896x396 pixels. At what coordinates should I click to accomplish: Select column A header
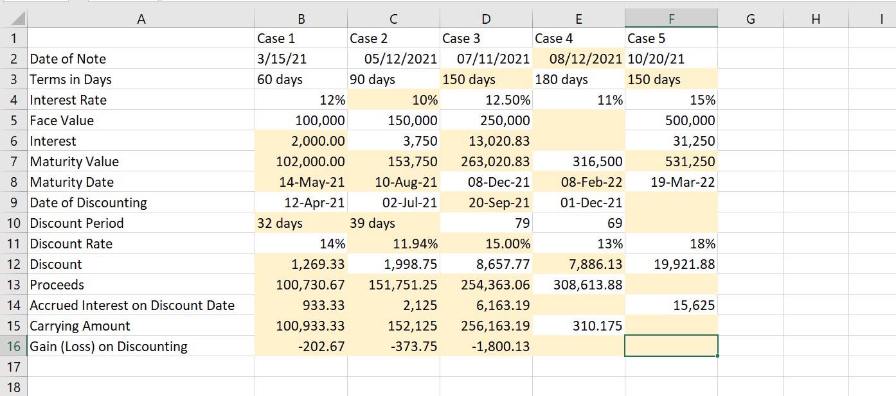tap(141, 19)
